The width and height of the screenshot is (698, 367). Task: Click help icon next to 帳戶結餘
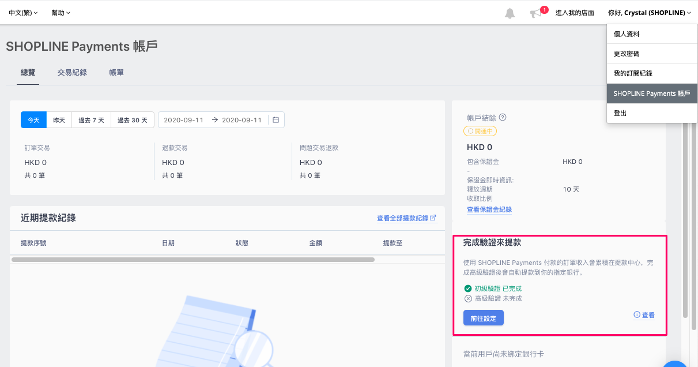(503, 117)
